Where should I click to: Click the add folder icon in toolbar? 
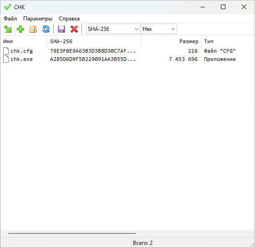pos(33,29)
